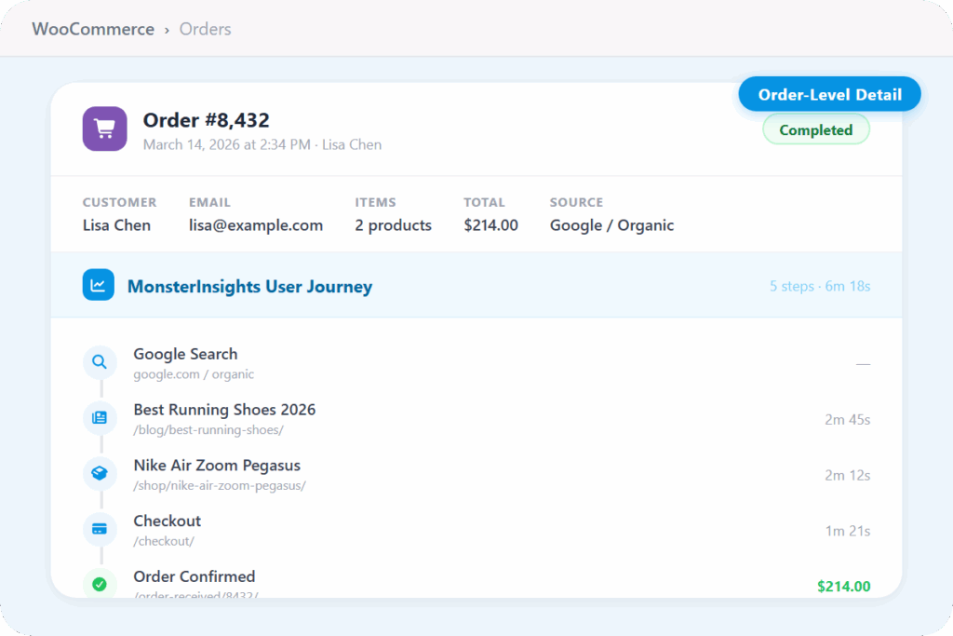Click the Order #8,432 heading
The width and height of the screenshot is (953, 636).
[x=206, y=120]
